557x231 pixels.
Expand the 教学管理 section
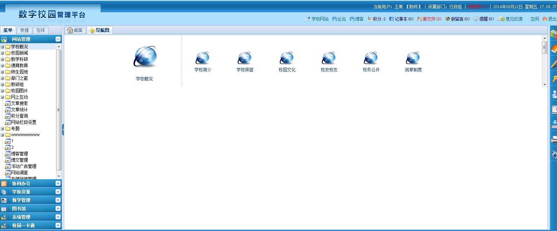(x=58, y=200)
